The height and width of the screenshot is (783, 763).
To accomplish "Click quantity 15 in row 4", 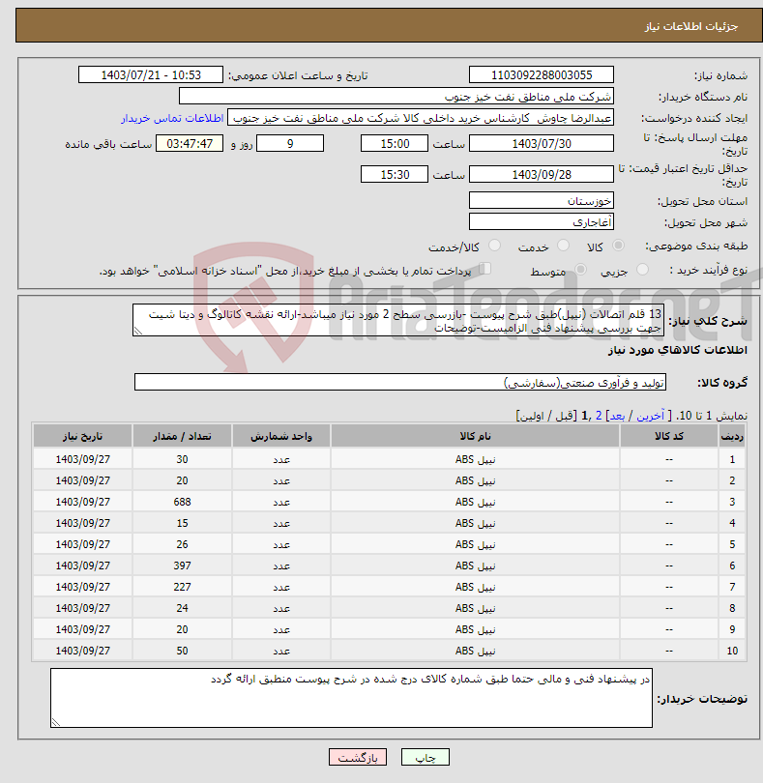I will click(x=182, y=523).
